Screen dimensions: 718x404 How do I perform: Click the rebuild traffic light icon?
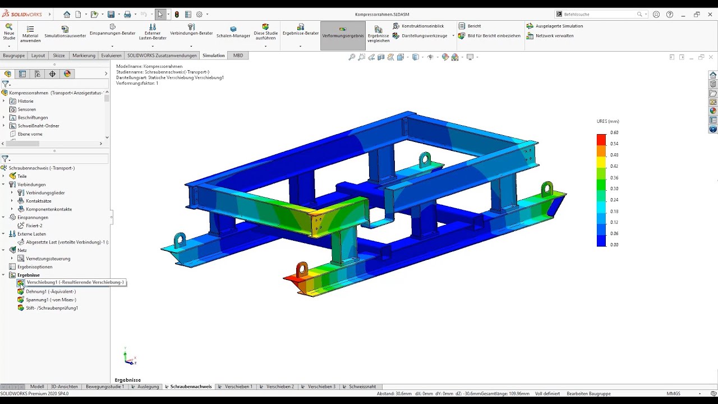pyautogui.click(x=177, y=14)
